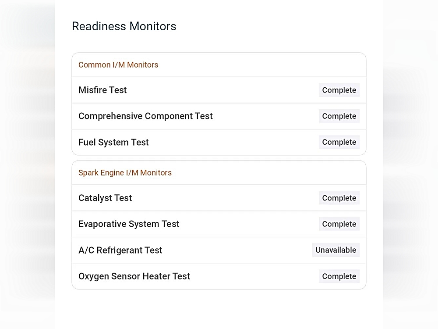The width and height of the screenshot is (438, 329).
Task: Open the Fuel System Test entry
Action: coord(219,142)
